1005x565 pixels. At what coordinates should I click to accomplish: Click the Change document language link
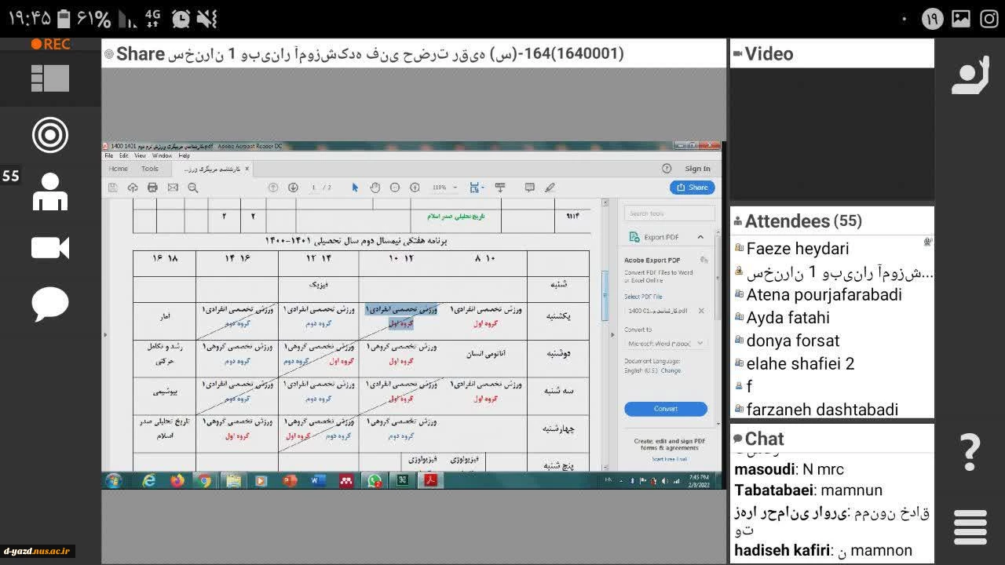click(x=671, y=370)
